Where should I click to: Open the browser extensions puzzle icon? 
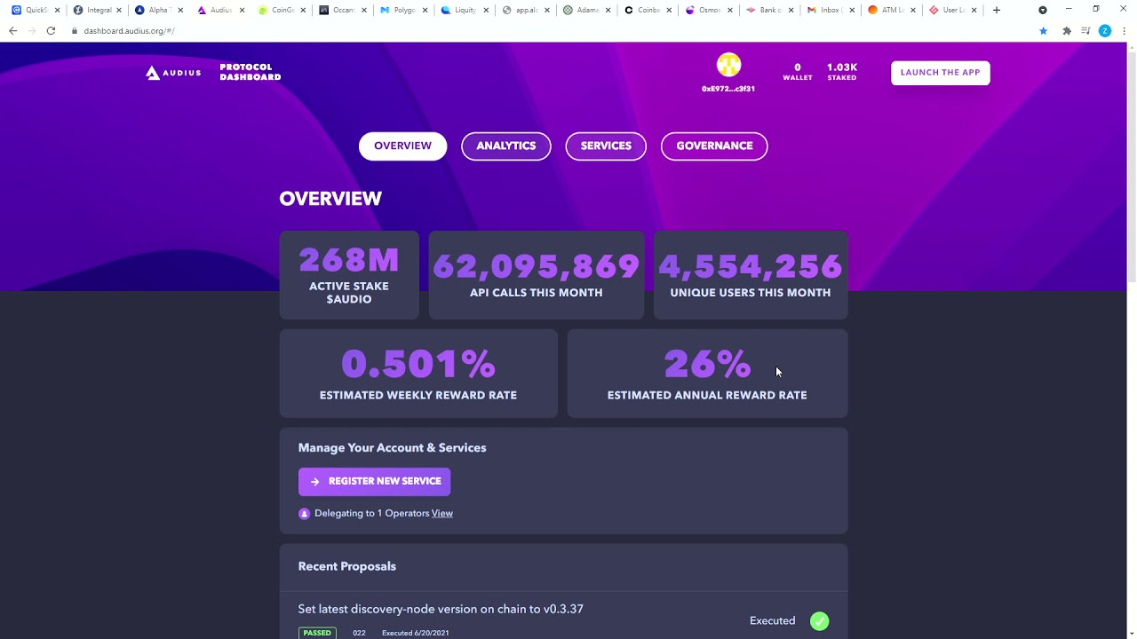[x=1067, y=30]
